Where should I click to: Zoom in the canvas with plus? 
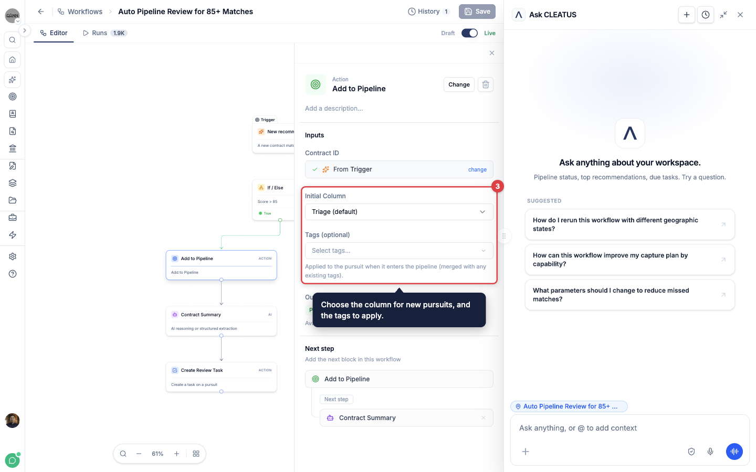click(177, 454)
